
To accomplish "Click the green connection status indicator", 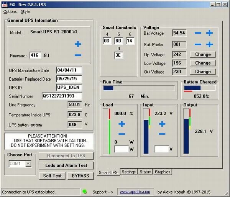I will [x=85, y=191].
